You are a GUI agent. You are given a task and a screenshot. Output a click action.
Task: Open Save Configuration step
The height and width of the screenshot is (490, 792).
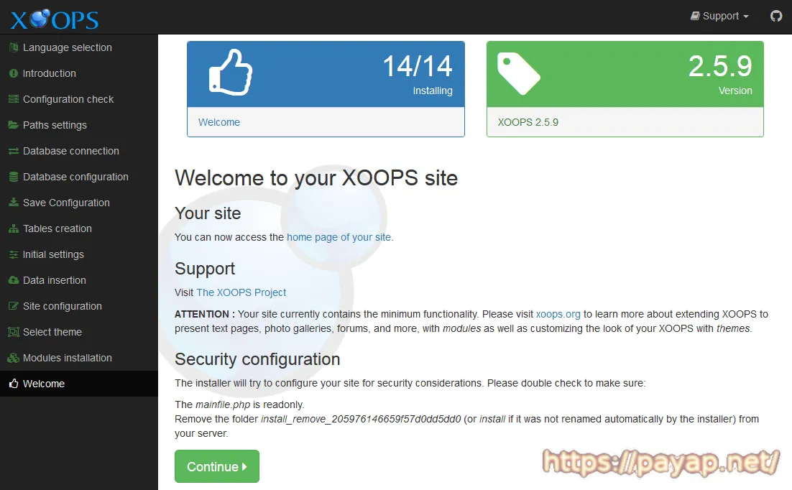79,203
